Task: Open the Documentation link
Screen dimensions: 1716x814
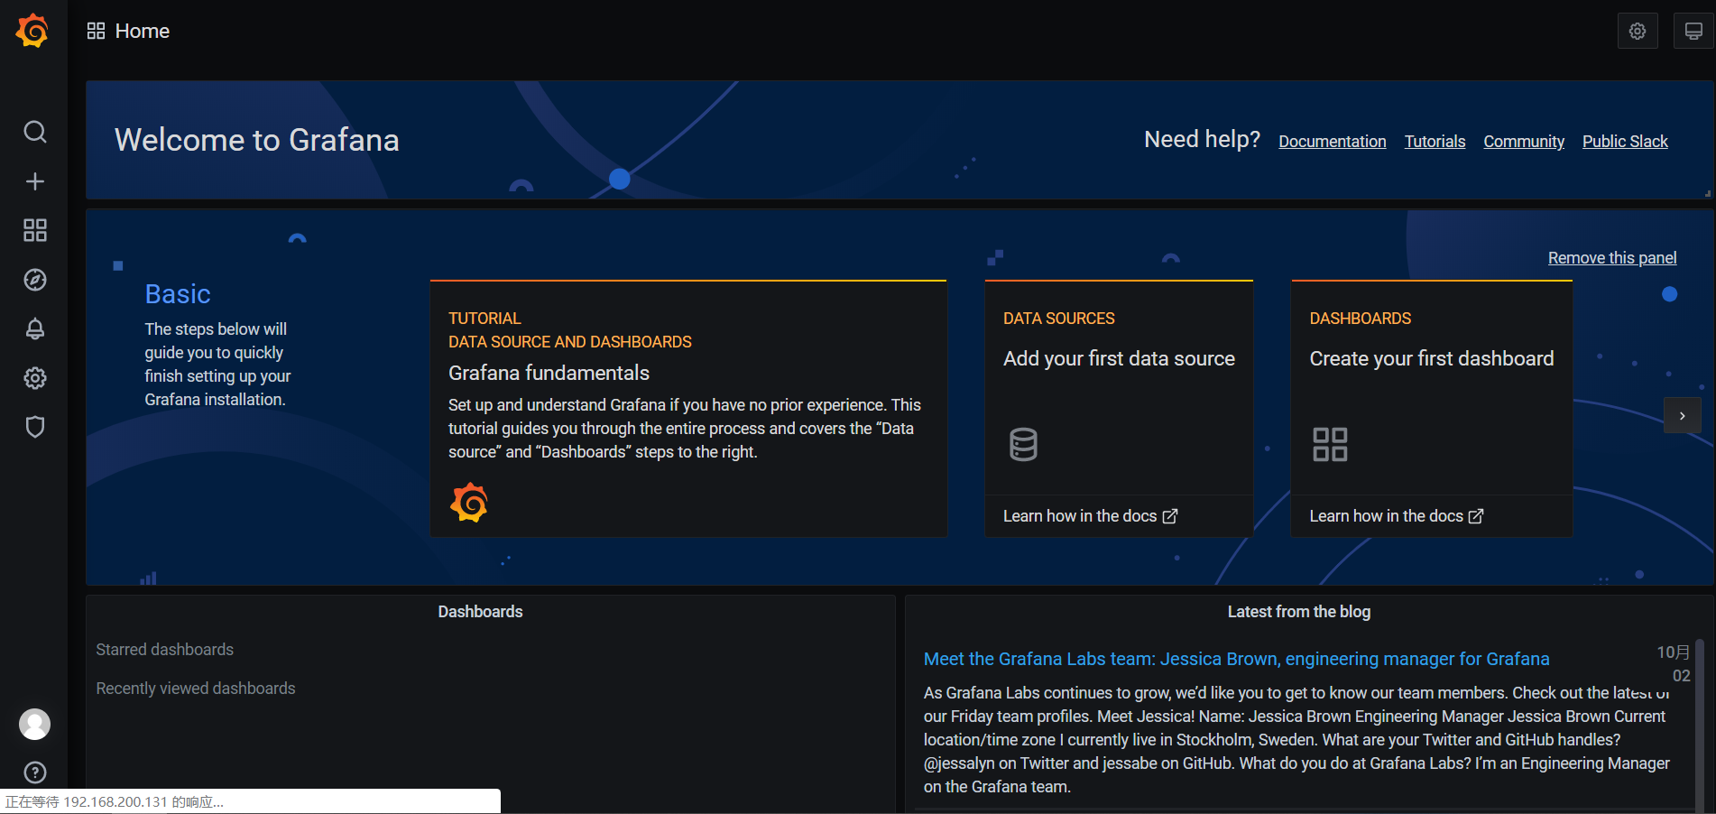Action: 1332,142
